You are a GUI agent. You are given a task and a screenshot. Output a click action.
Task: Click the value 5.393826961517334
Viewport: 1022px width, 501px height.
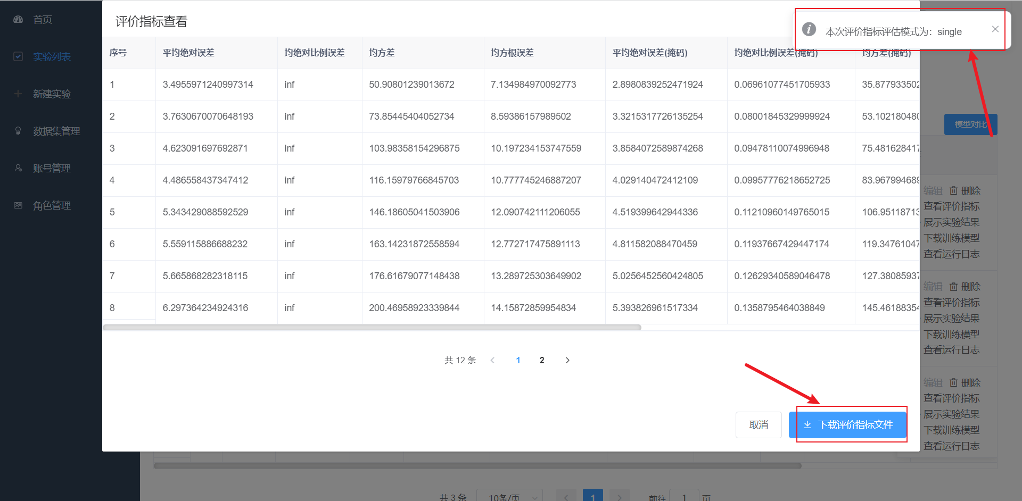coord(655,308)
